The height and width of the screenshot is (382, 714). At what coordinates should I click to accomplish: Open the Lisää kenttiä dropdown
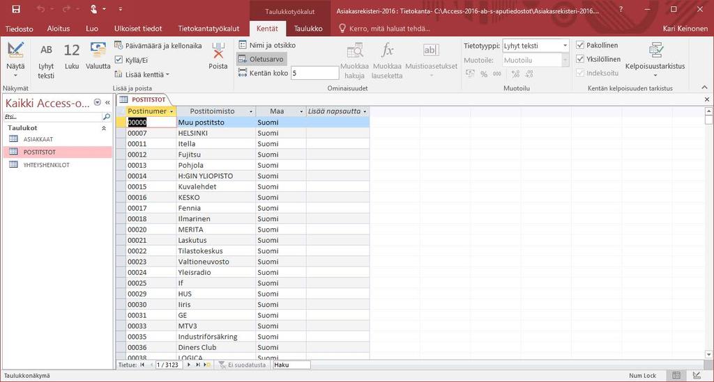pos(142,74)
